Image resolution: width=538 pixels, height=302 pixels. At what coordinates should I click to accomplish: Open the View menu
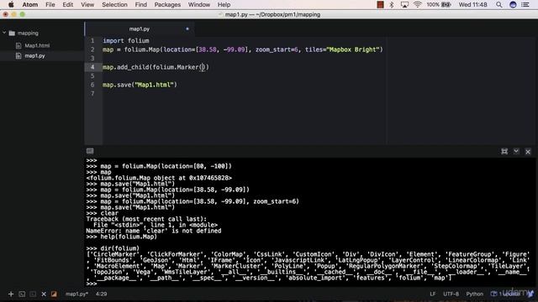coord(87,4)
